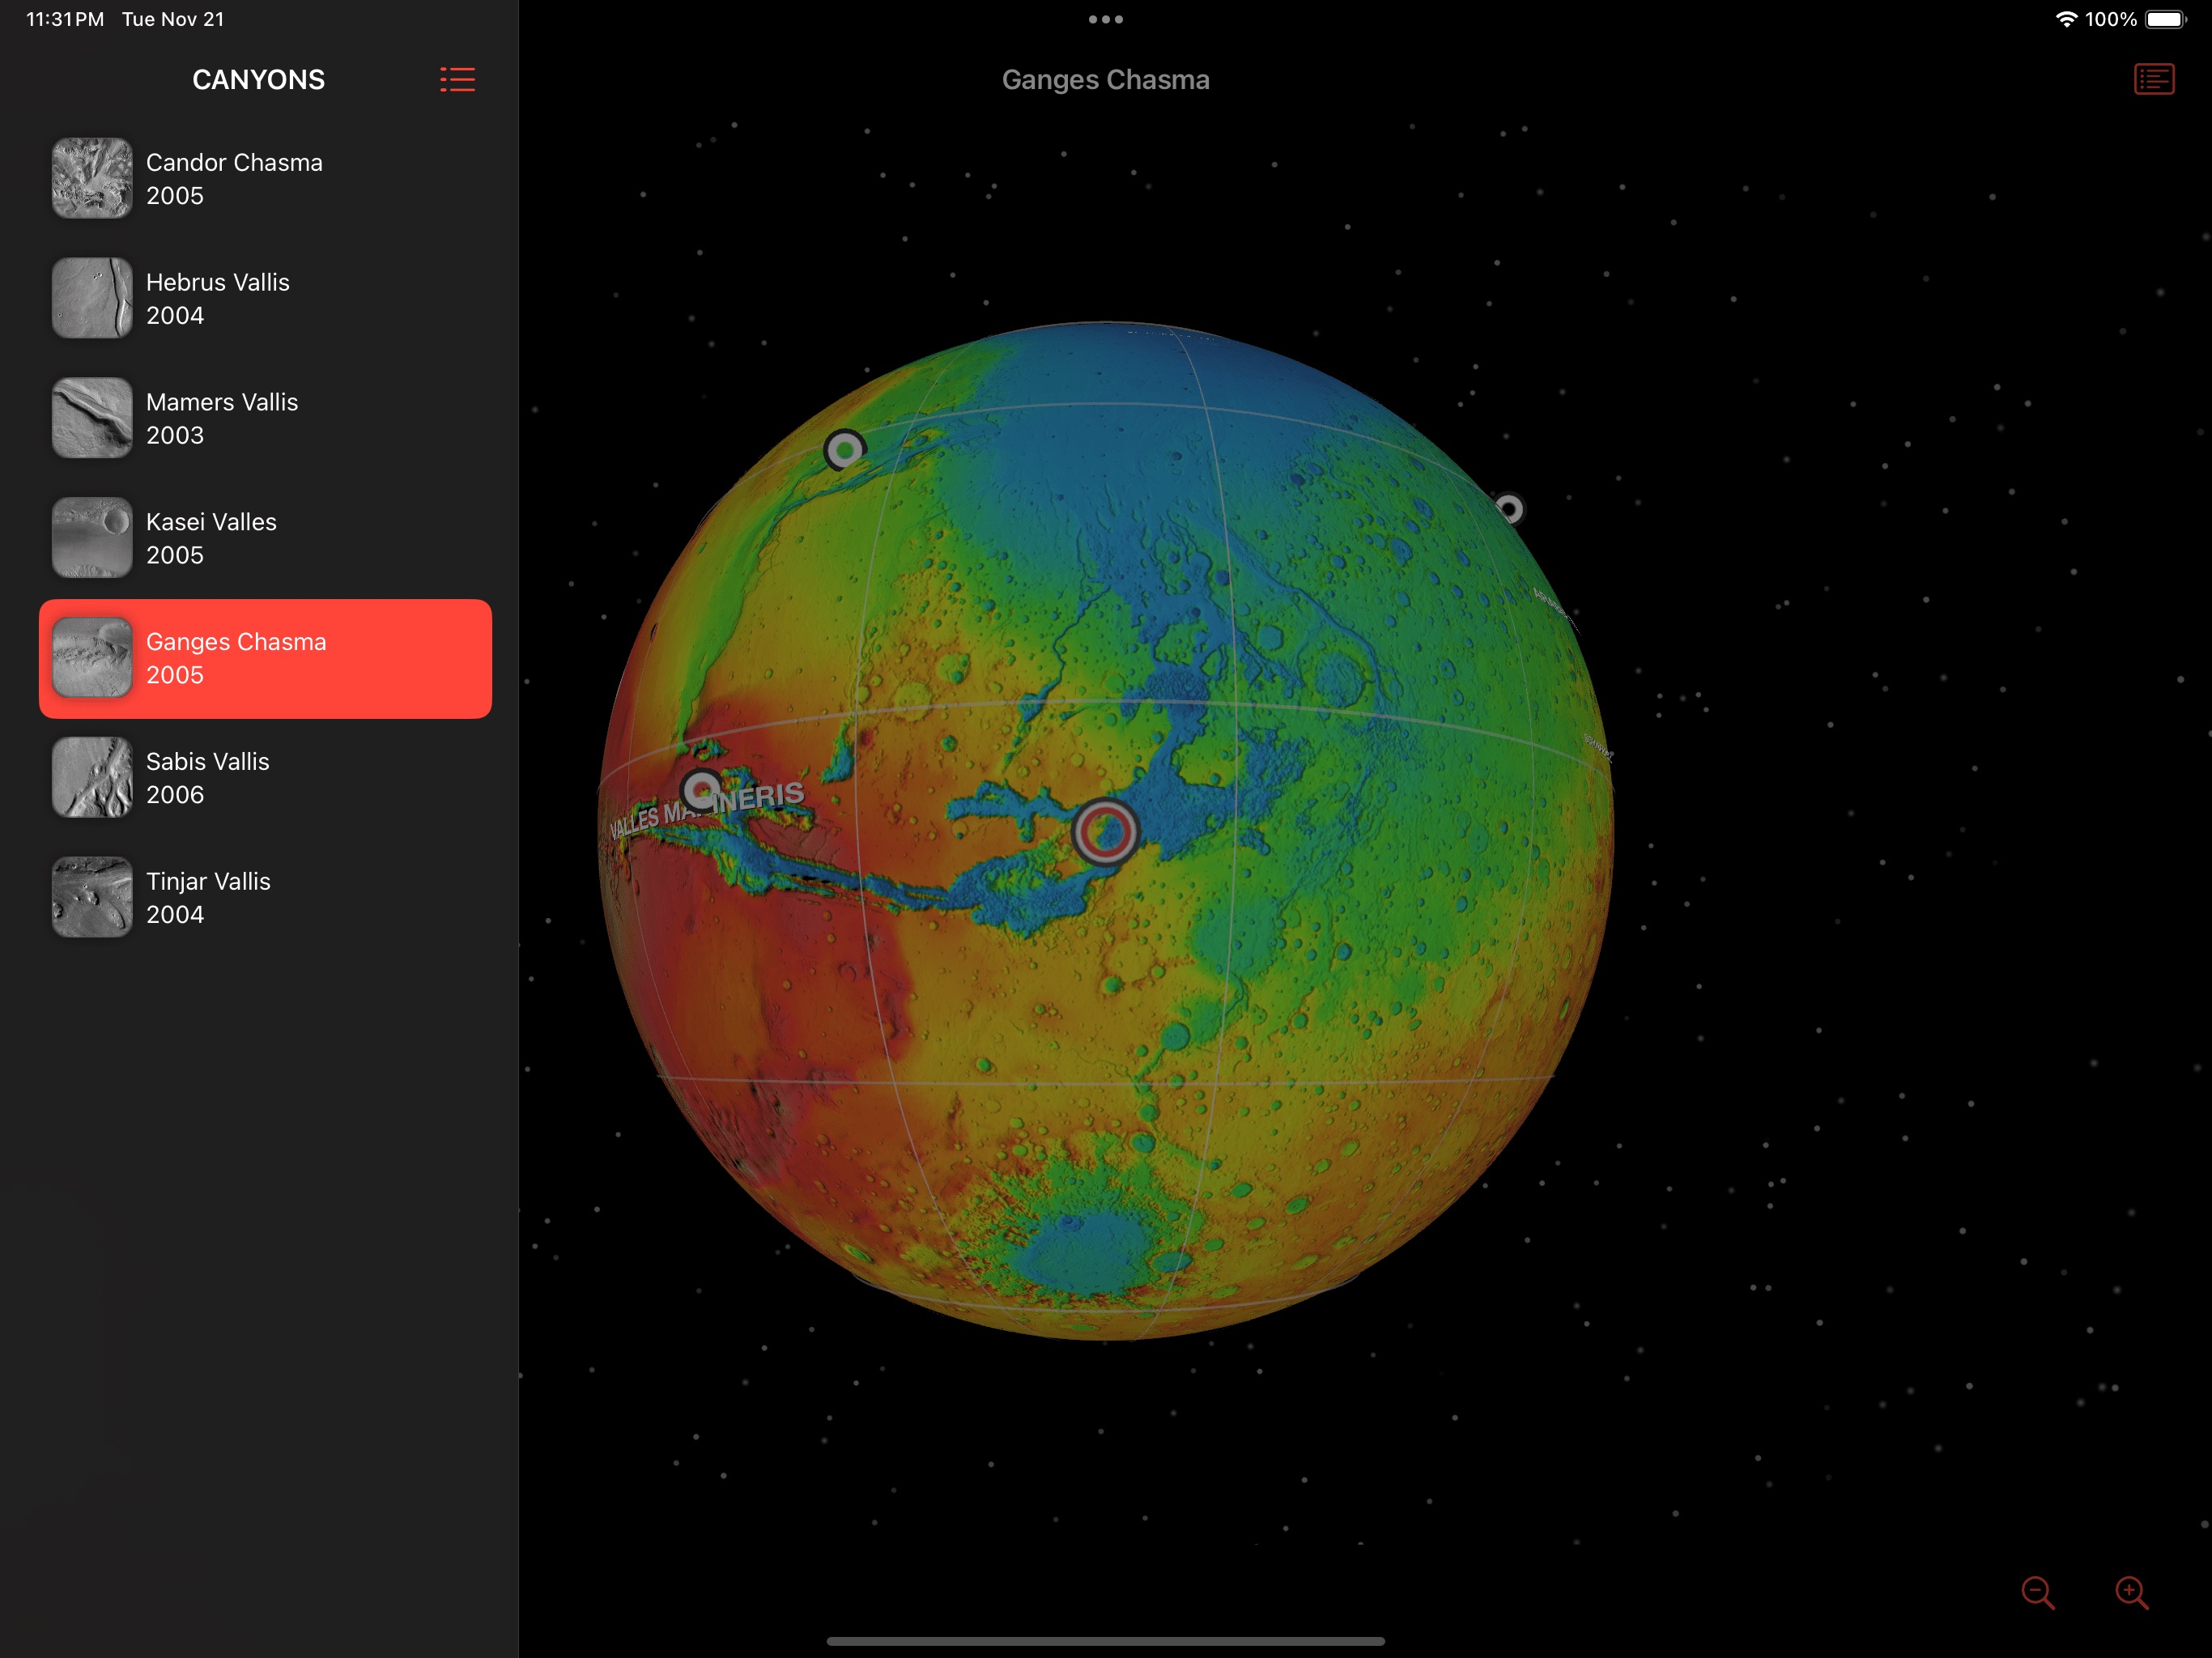This screenshot has width=2212, height=1658.
Task: Zoom out using the minus magnifier
Action: coord(2038,1592)
